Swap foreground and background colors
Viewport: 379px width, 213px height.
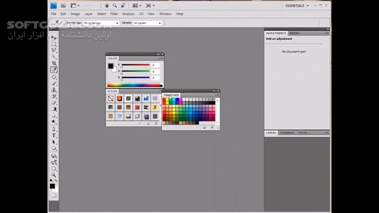[x=56, y=181]
